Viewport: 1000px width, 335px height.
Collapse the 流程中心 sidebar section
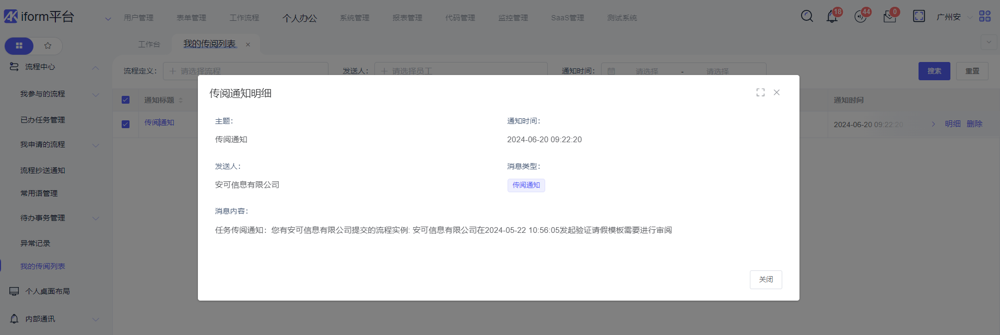pos(96,67)
